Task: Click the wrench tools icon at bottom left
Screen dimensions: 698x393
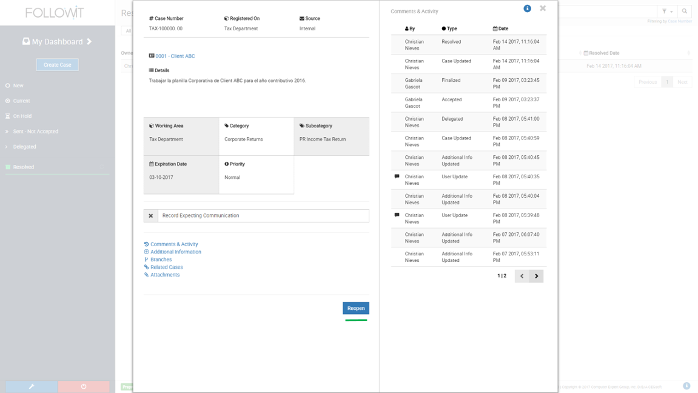Action: pyautogui.click(x=31, y=386)
